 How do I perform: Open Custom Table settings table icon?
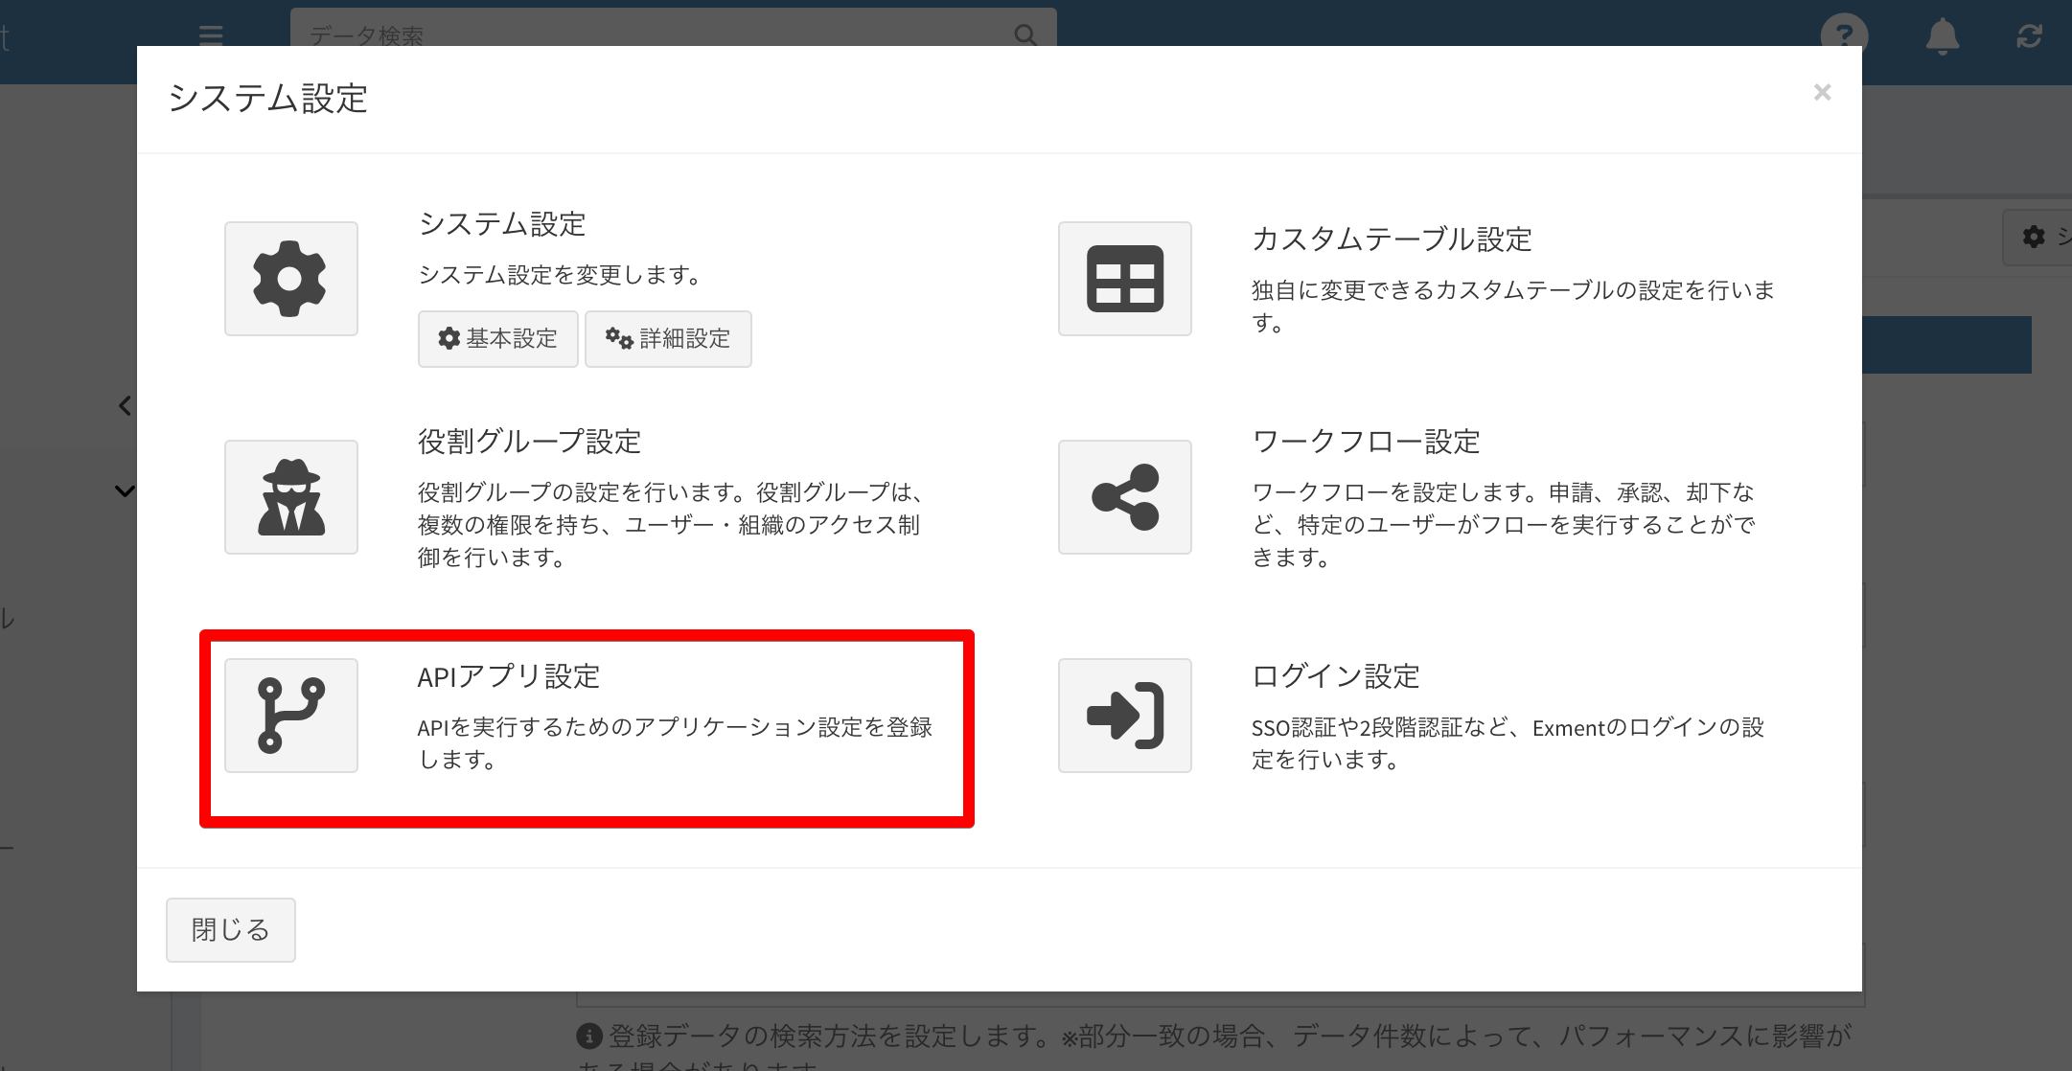(x=1124, y=279)
